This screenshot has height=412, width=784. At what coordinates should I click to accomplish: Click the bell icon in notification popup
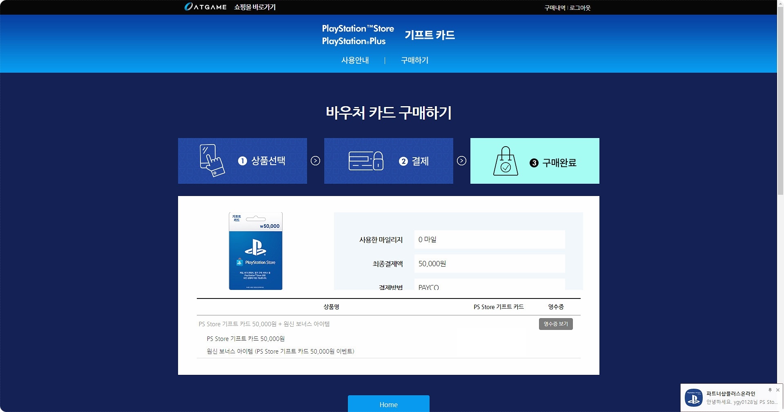[770, 390]
